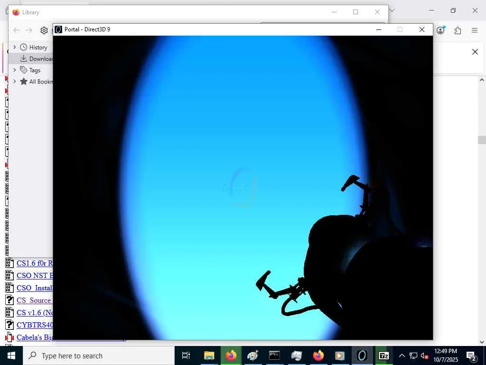This screenshot has width=486, height=365.
Task: Open the Cabela's Big link
Action: 35,337
